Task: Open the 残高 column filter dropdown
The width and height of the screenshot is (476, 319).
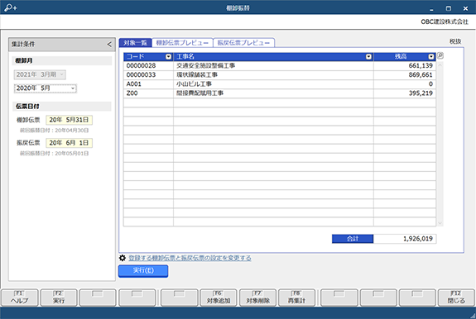Action: point(431,57)
